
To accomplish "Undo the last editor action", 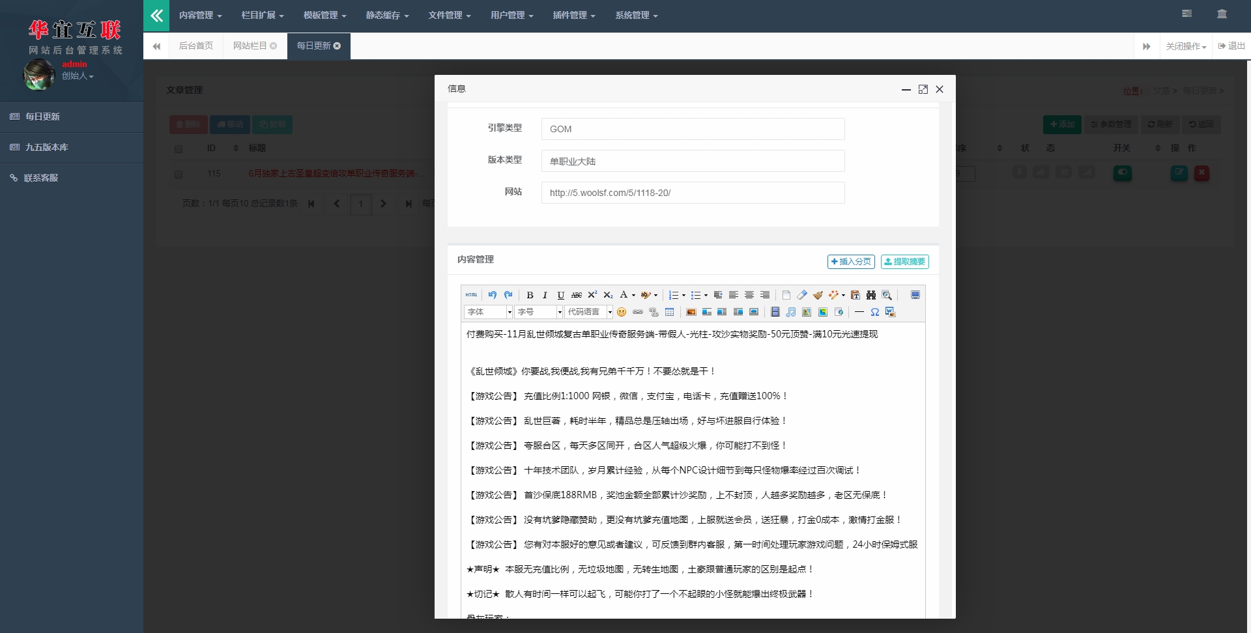I will 493,295.
